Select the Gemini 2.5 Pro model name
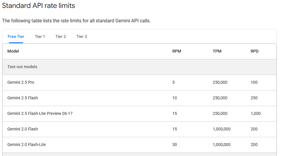The height and width of the screenshot is (156, 281). [21, 82]
